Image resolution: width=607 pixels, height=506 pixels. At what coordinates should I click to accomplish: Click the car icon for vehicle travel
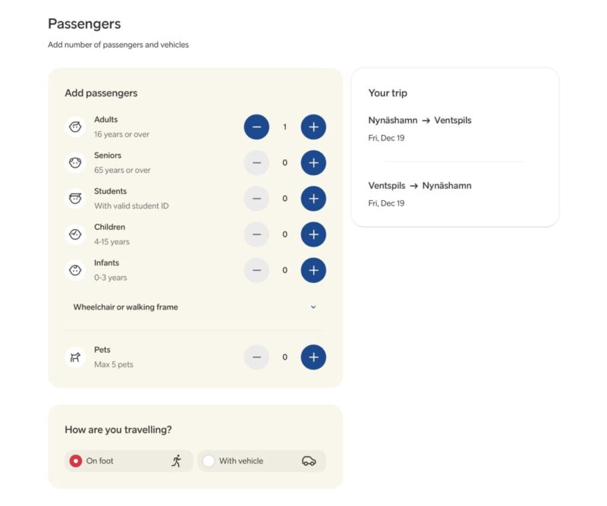308,460
